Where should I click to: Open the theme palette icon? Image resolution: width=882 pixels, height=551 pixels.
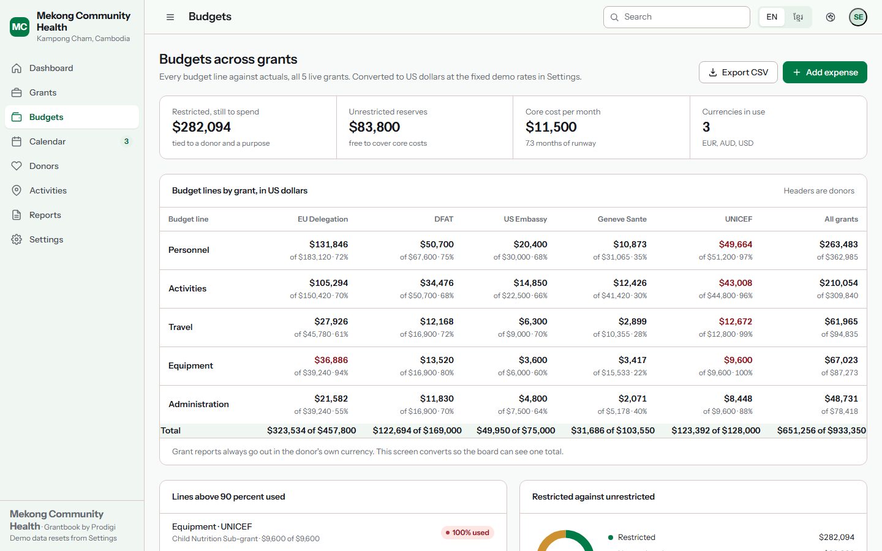pos(831,17)
